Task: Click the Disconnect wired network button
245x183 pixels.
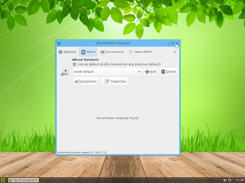Action: [86, 81]
